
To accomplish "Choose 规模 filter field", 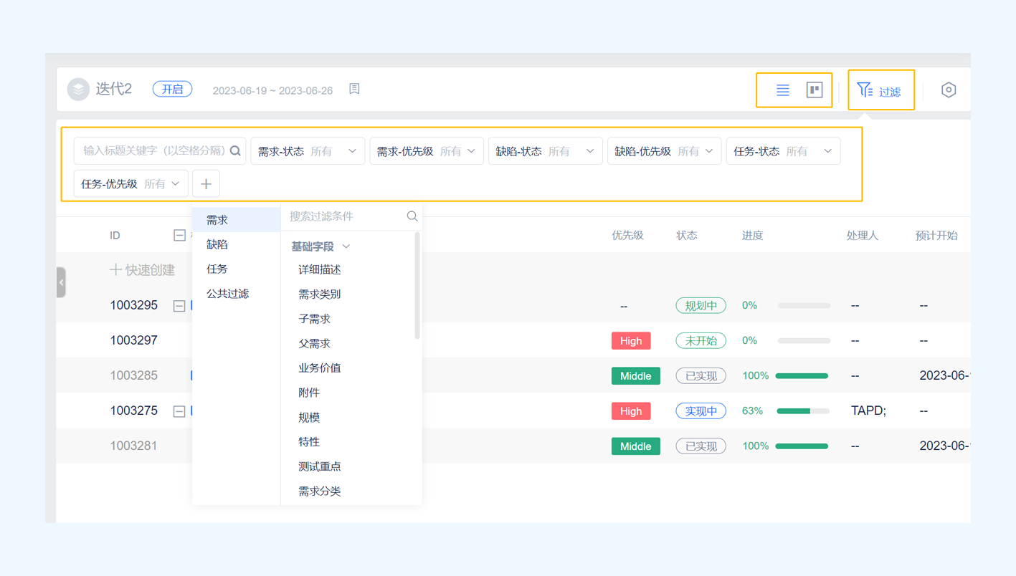I will [309, 417].
